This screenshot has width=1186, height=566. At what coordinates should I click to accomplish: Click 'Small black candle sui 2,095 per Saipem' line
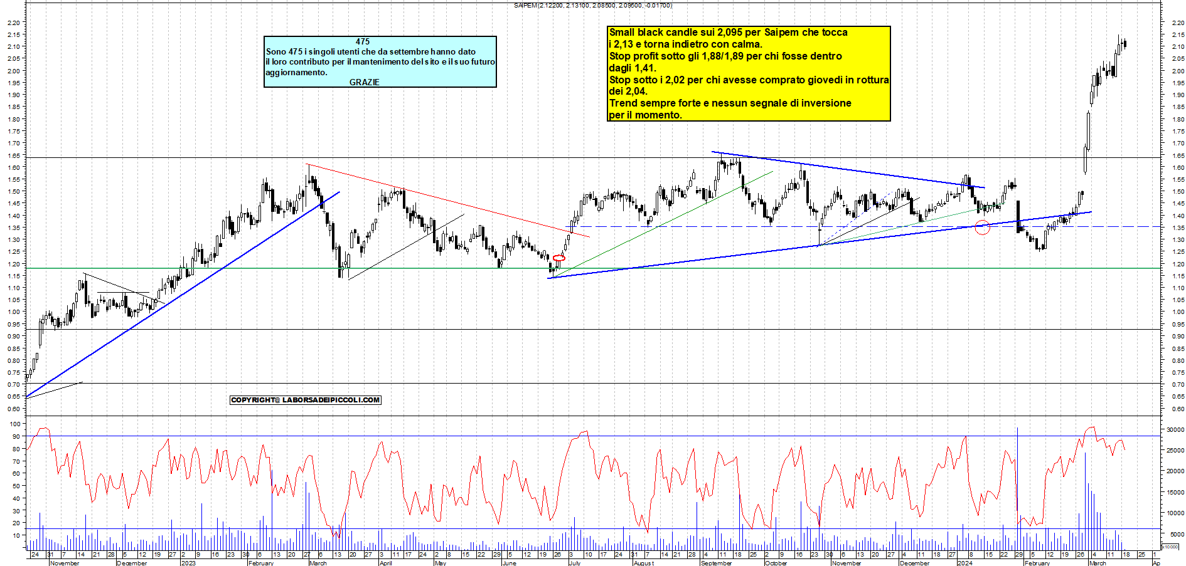point(728,32)
